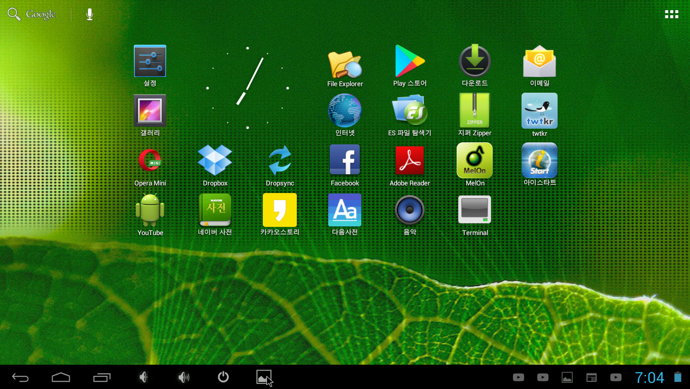
Task: Lower volume with the volume down button
Action: tap(144, 377)
